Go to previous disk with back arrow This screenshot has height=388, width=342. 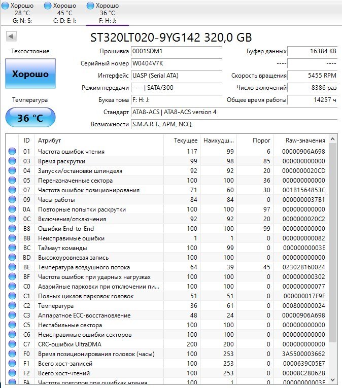[11, 37]
